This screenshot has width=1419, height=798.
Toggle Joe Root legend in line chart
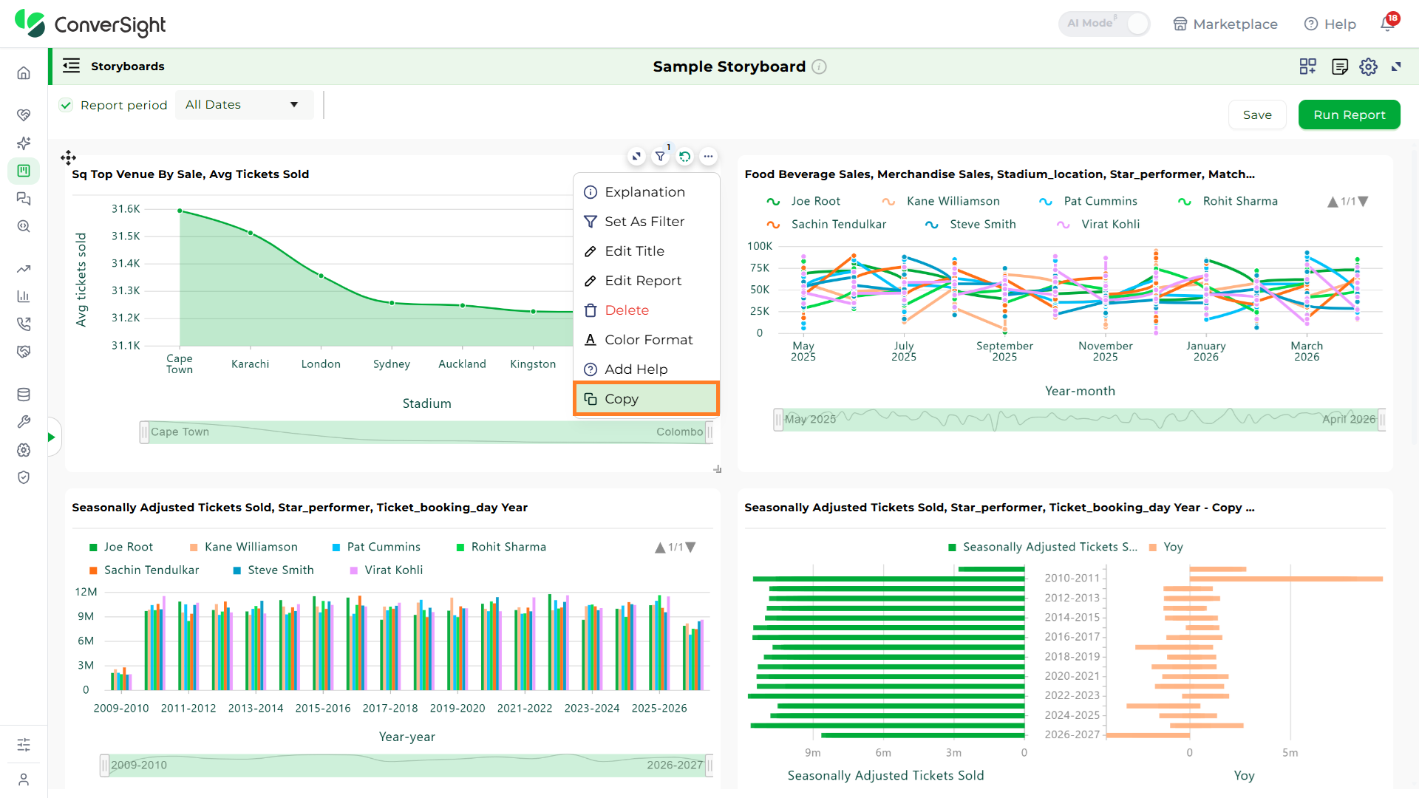coord(803,201)
